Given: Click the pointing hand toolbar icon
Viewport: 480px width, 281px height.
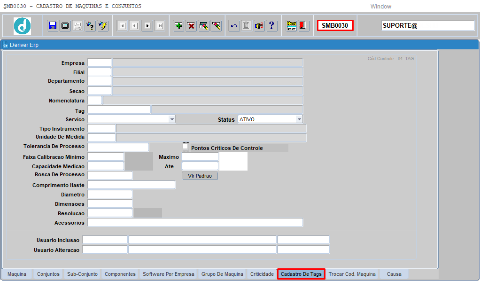Looking at the screenshot, I should pyautogui.click(x=259, y=26).
